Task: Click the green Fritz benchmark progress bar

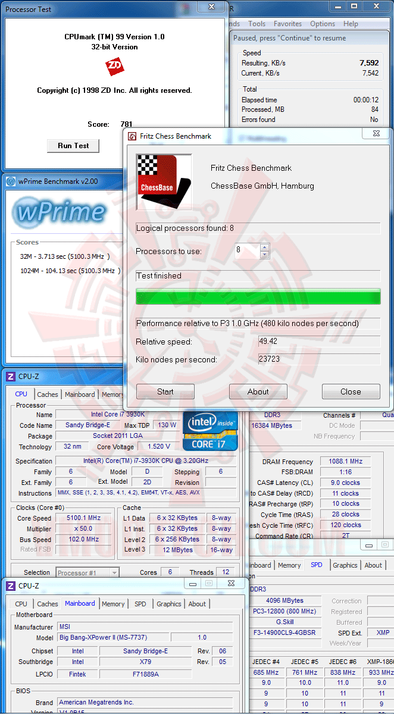Action: point(258,296)
